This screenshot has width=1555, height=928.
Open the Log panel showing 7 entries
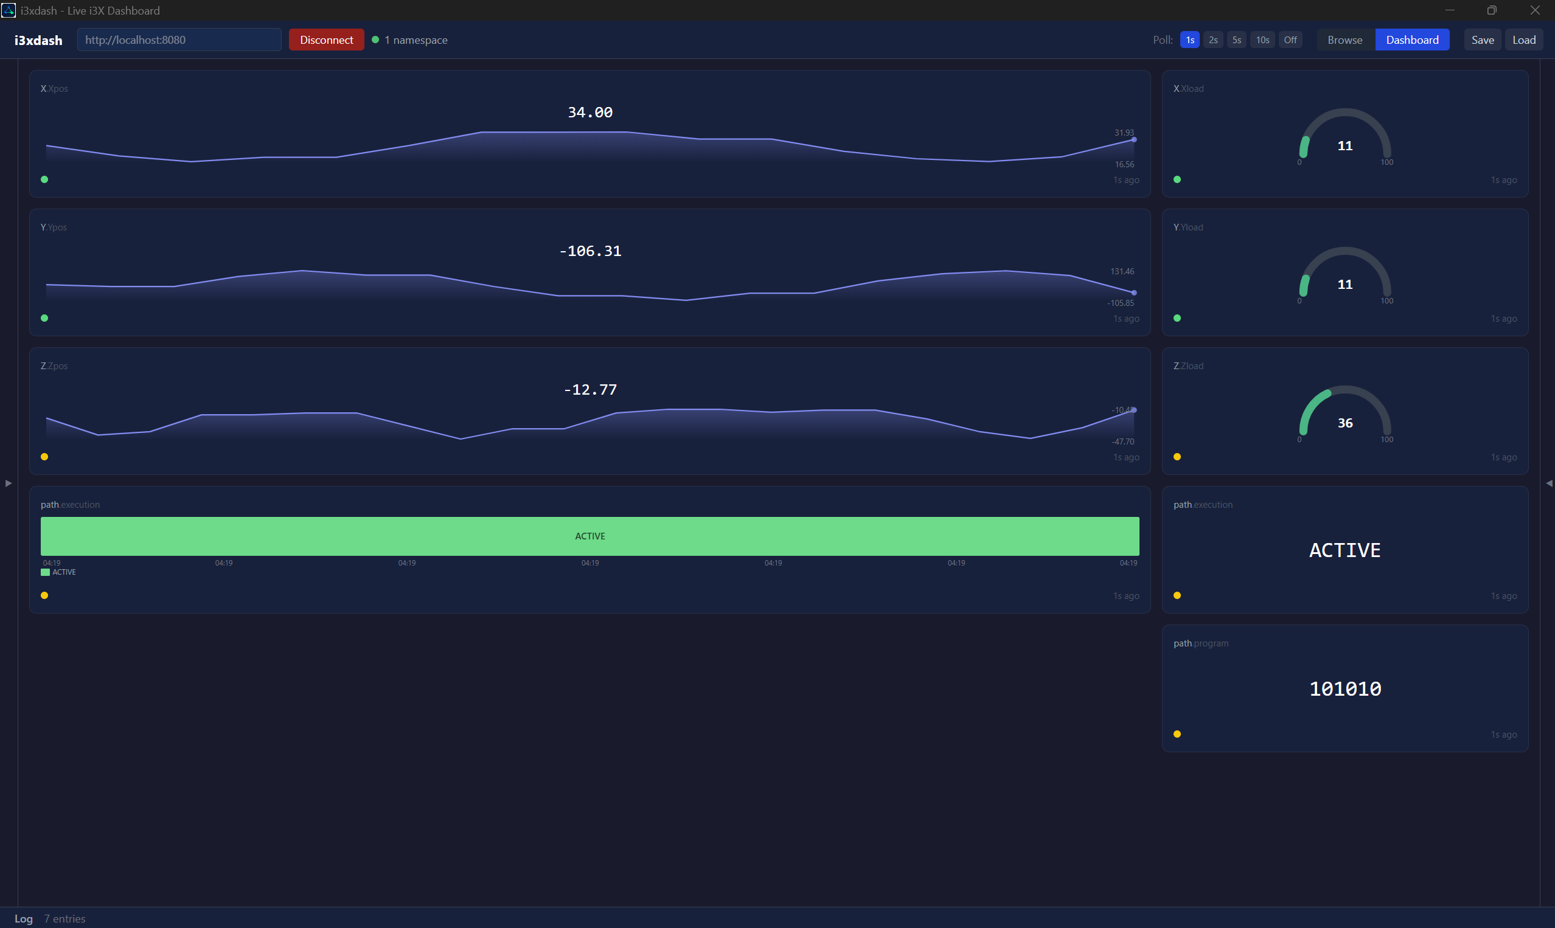[x=23, y=918]
